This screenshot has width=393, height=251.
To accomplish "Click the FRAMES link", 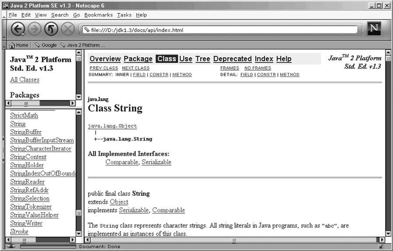I will pos(230,68).
